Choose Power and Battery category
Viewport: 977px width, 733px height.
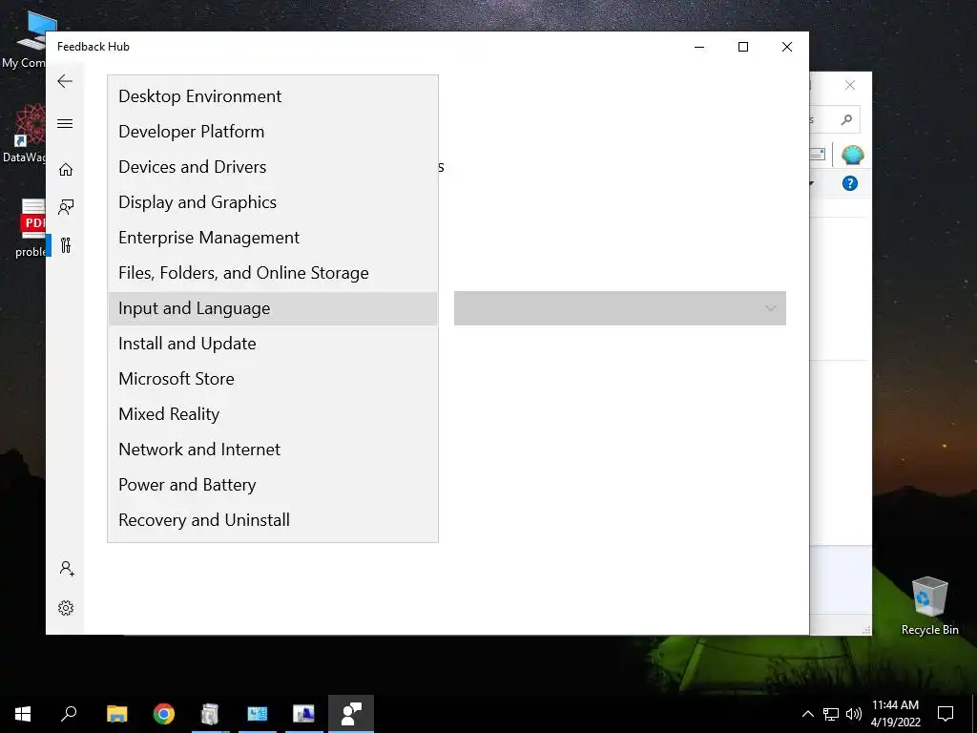coord(273,485)
